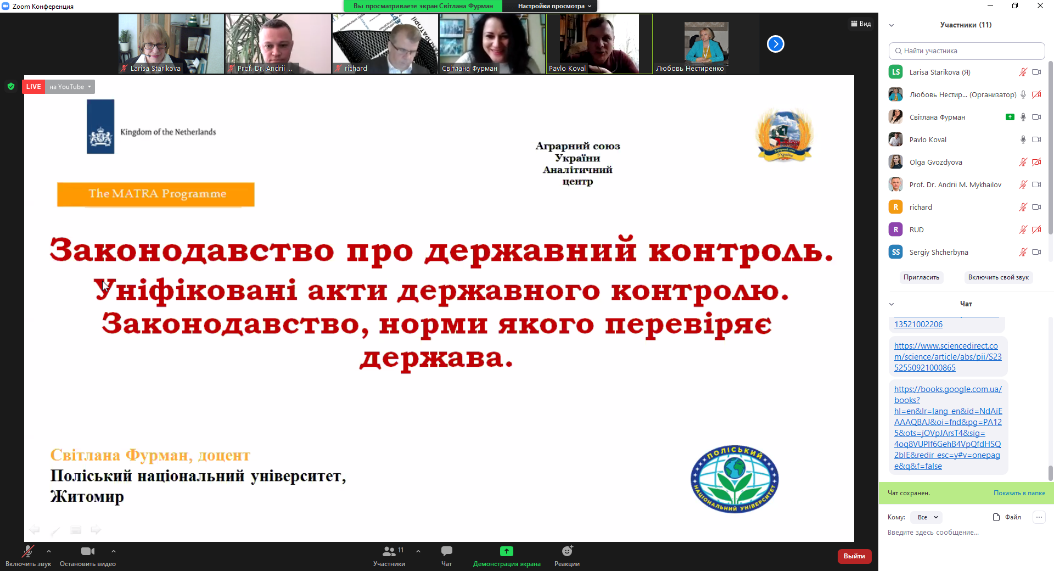Viewport: 1054px width, 571px height.
Task: Click Світлана Фурман microphone icon
Action: click(1023, 117)
